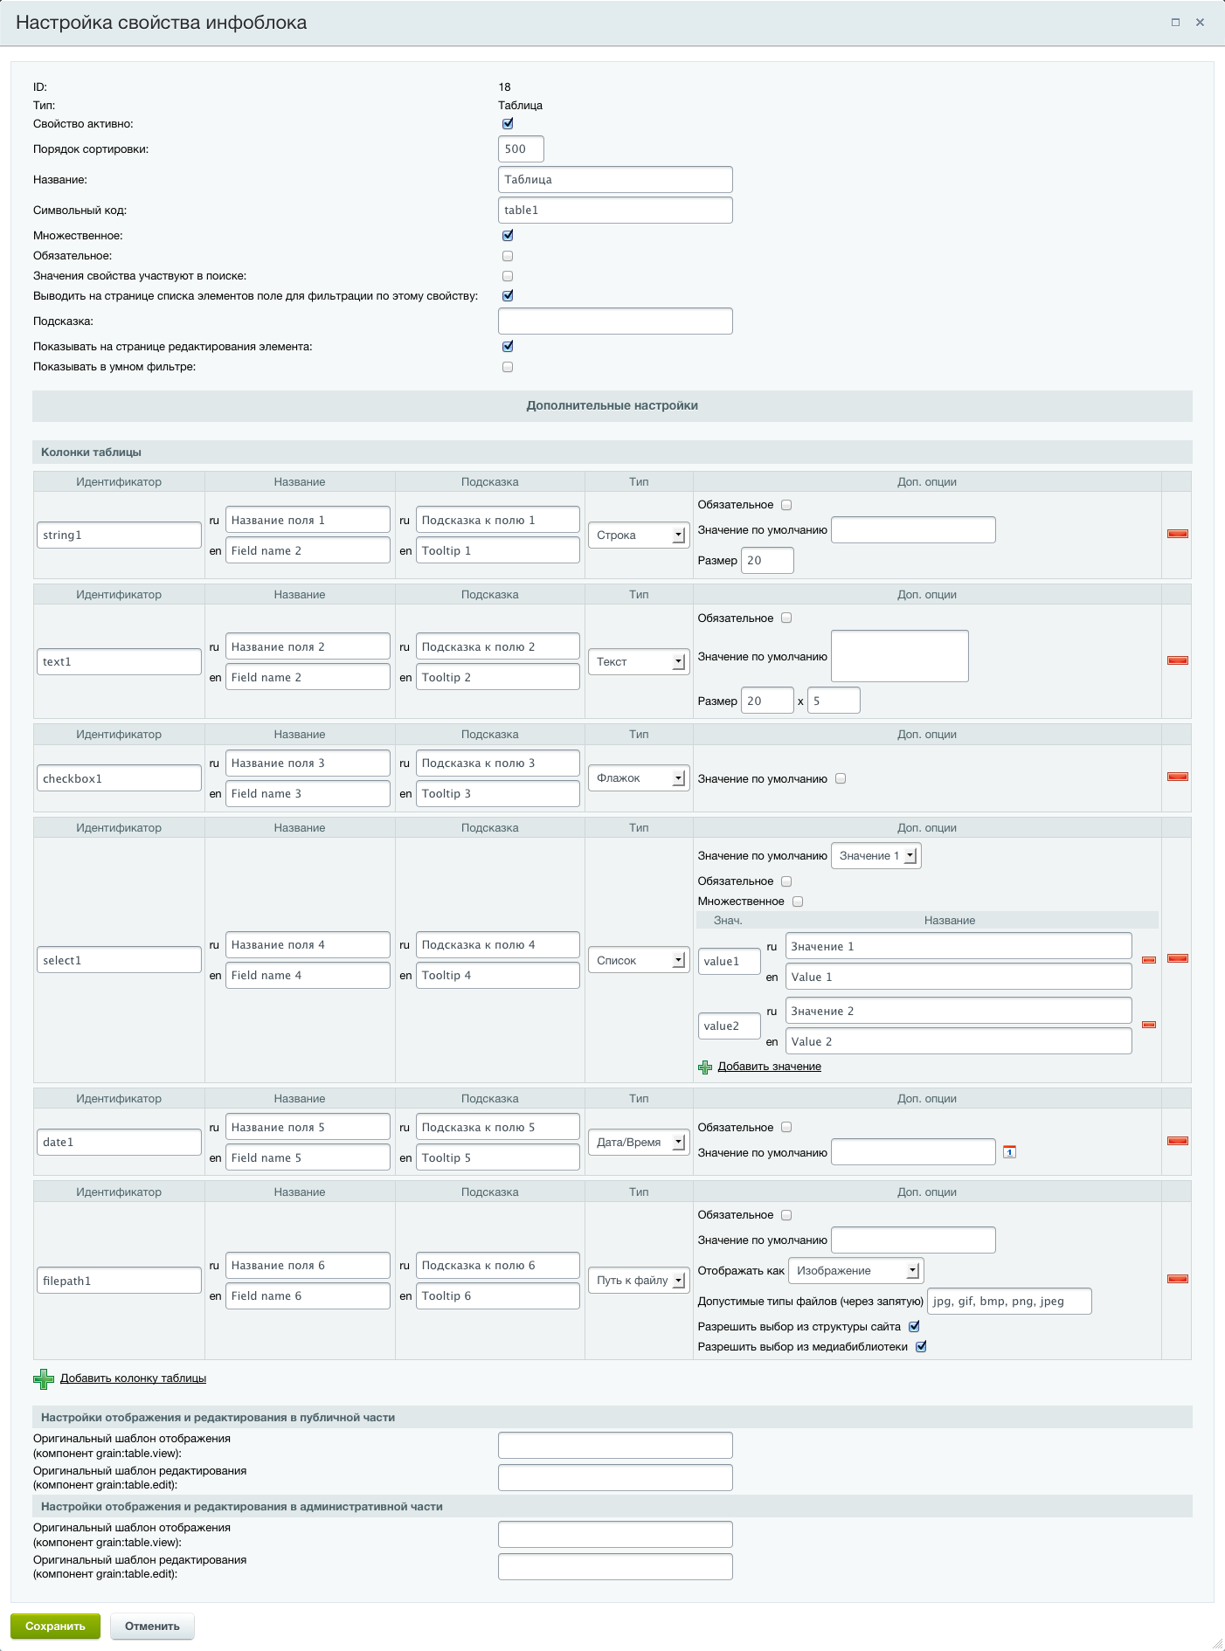Image resolution: width=1225 pixels, height=1651 pixels.
Task: Enable the 'Обязательное' property checkbox at top
Action: tap(508, 256)
